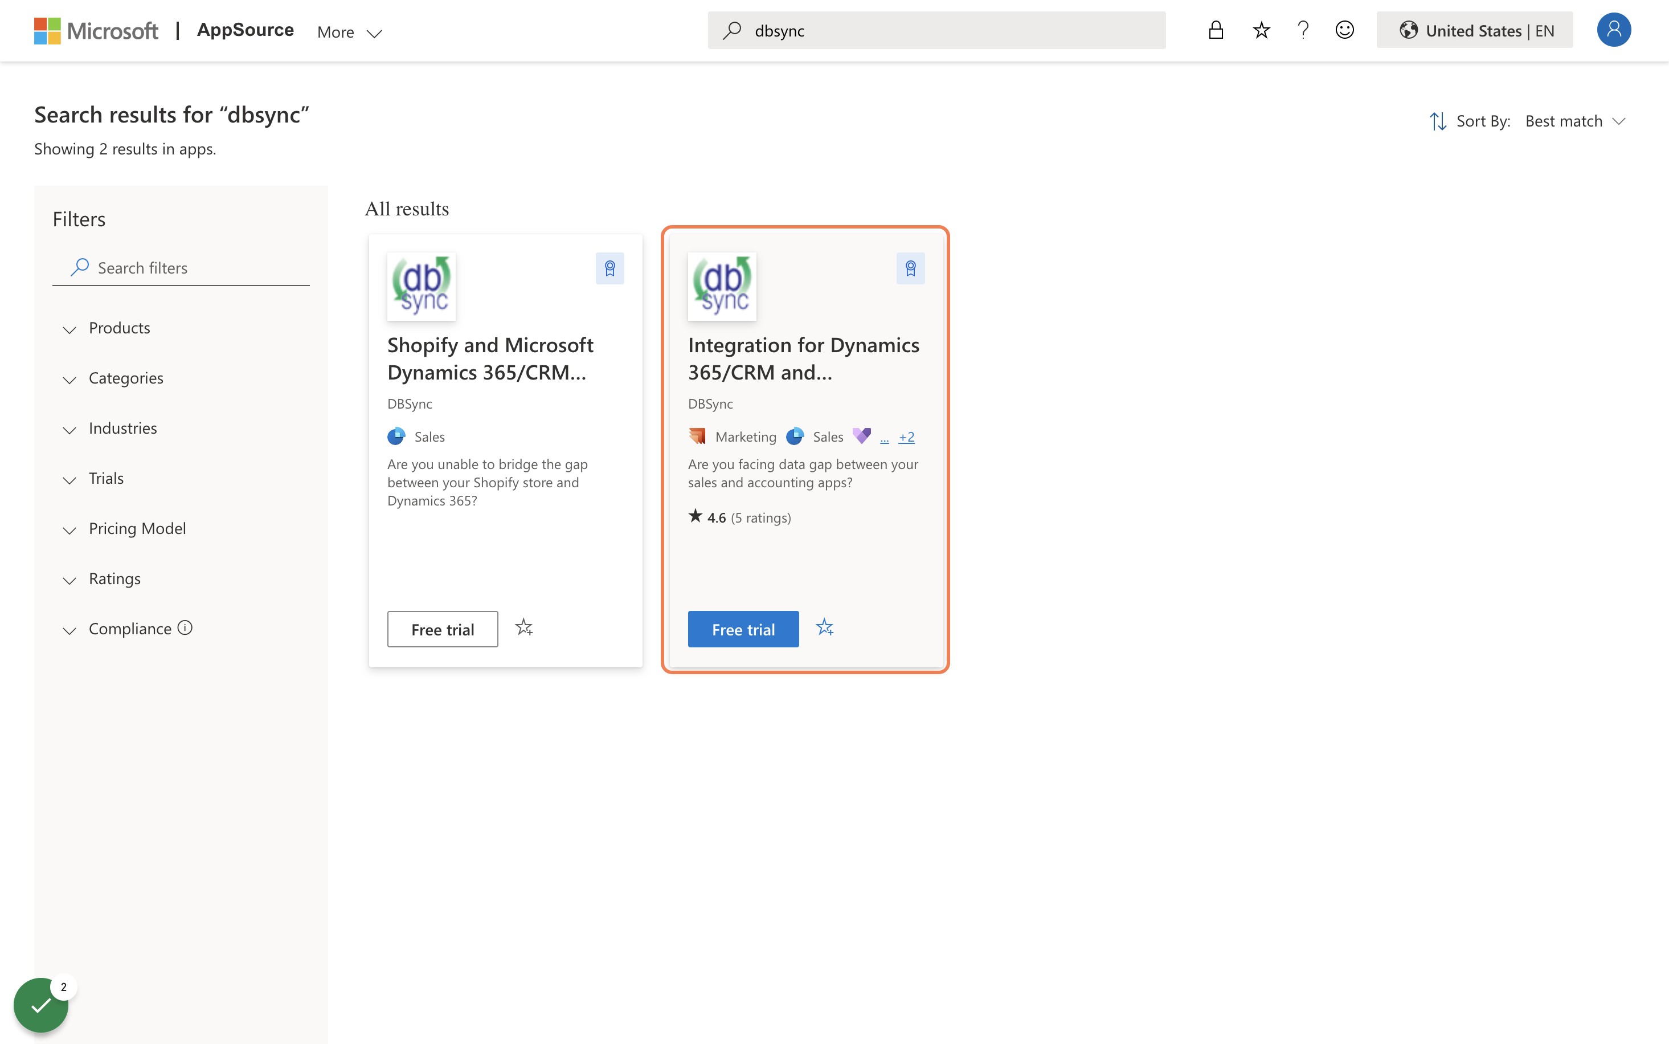
Task: Open saved favorites star in header
Action: click(1261, 30)
